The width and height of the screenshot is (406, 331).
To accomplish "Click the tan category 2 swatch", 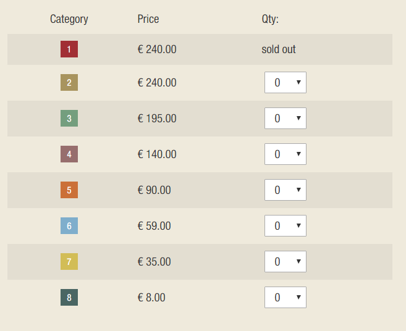I will coord(69,82).
